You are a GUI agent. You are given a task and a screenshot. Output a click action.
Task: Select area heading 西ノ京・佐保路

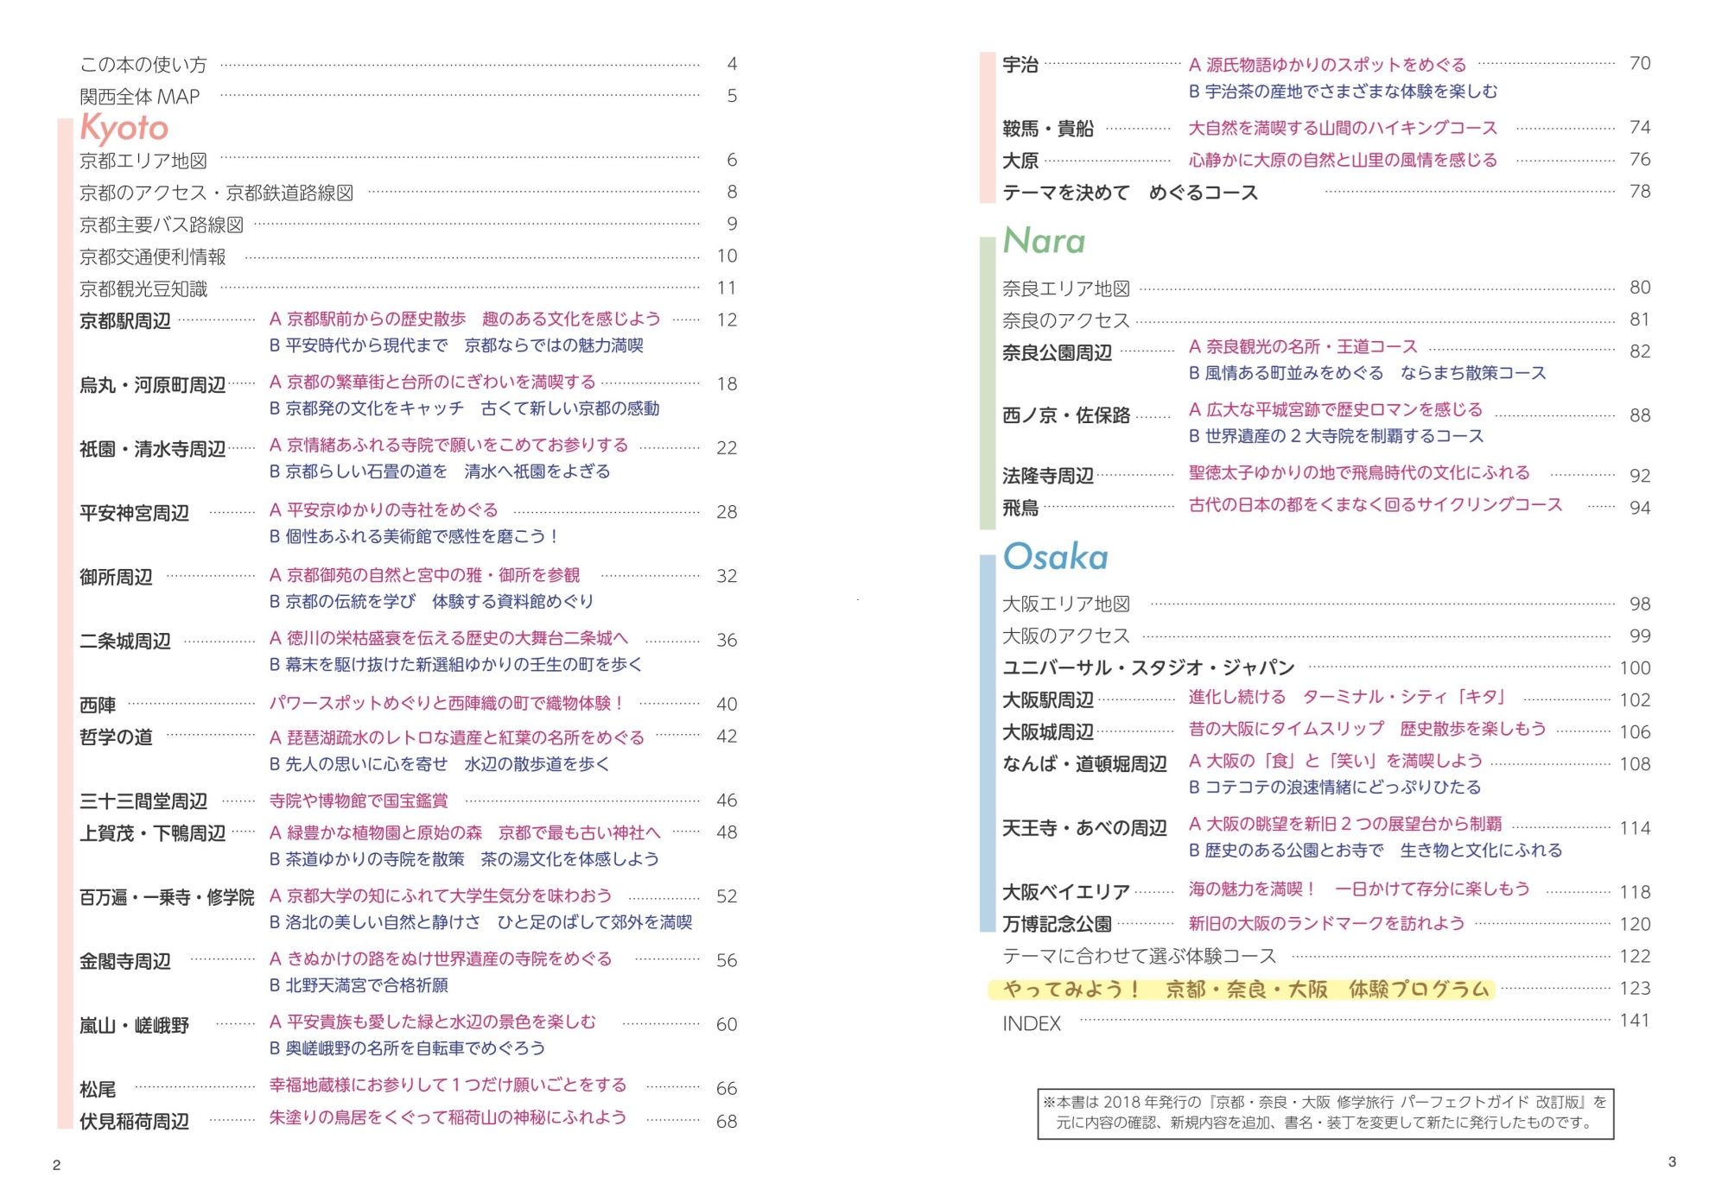(1066, 415)
